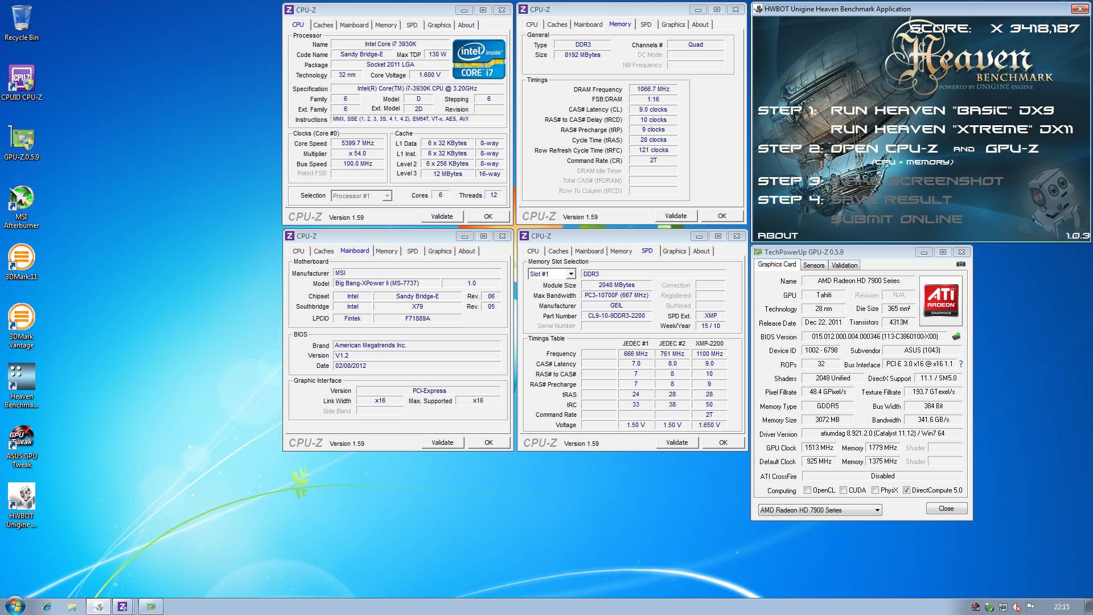The height and width of the screenshot is (615, 1093).
Task: Open the AMD Radeon HD 7900 Series dropdown
Action: coord(820,510)
